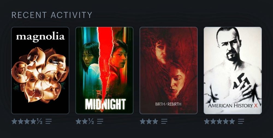
Task: Click the third star under Birth/Rebirth
Action: click(155, 121)
